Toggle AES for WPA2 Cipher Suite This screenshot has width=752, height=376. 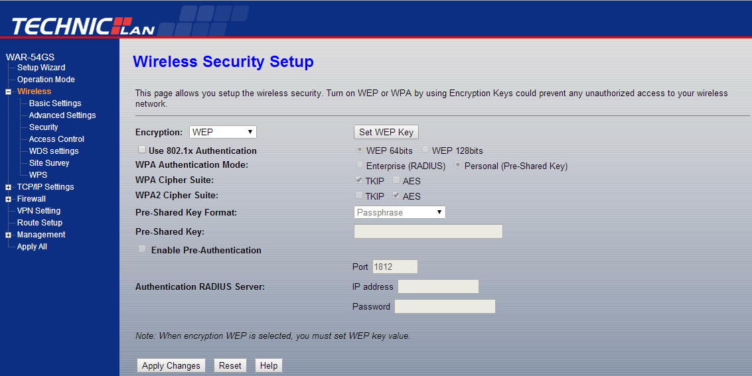396,196
